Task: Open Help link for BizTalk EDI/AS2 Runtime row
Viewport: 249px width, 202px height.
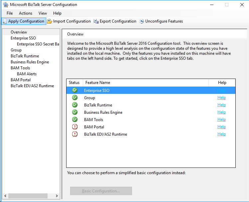Action: (x=221, y=134)
